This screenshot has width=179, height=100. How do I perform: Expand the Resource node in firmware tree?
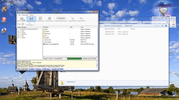[x=18, y=34]
